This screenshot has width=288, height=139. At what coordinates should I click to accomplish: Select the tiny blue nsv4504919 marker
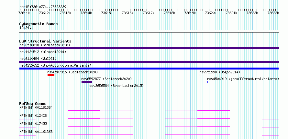tap(208, 82)
